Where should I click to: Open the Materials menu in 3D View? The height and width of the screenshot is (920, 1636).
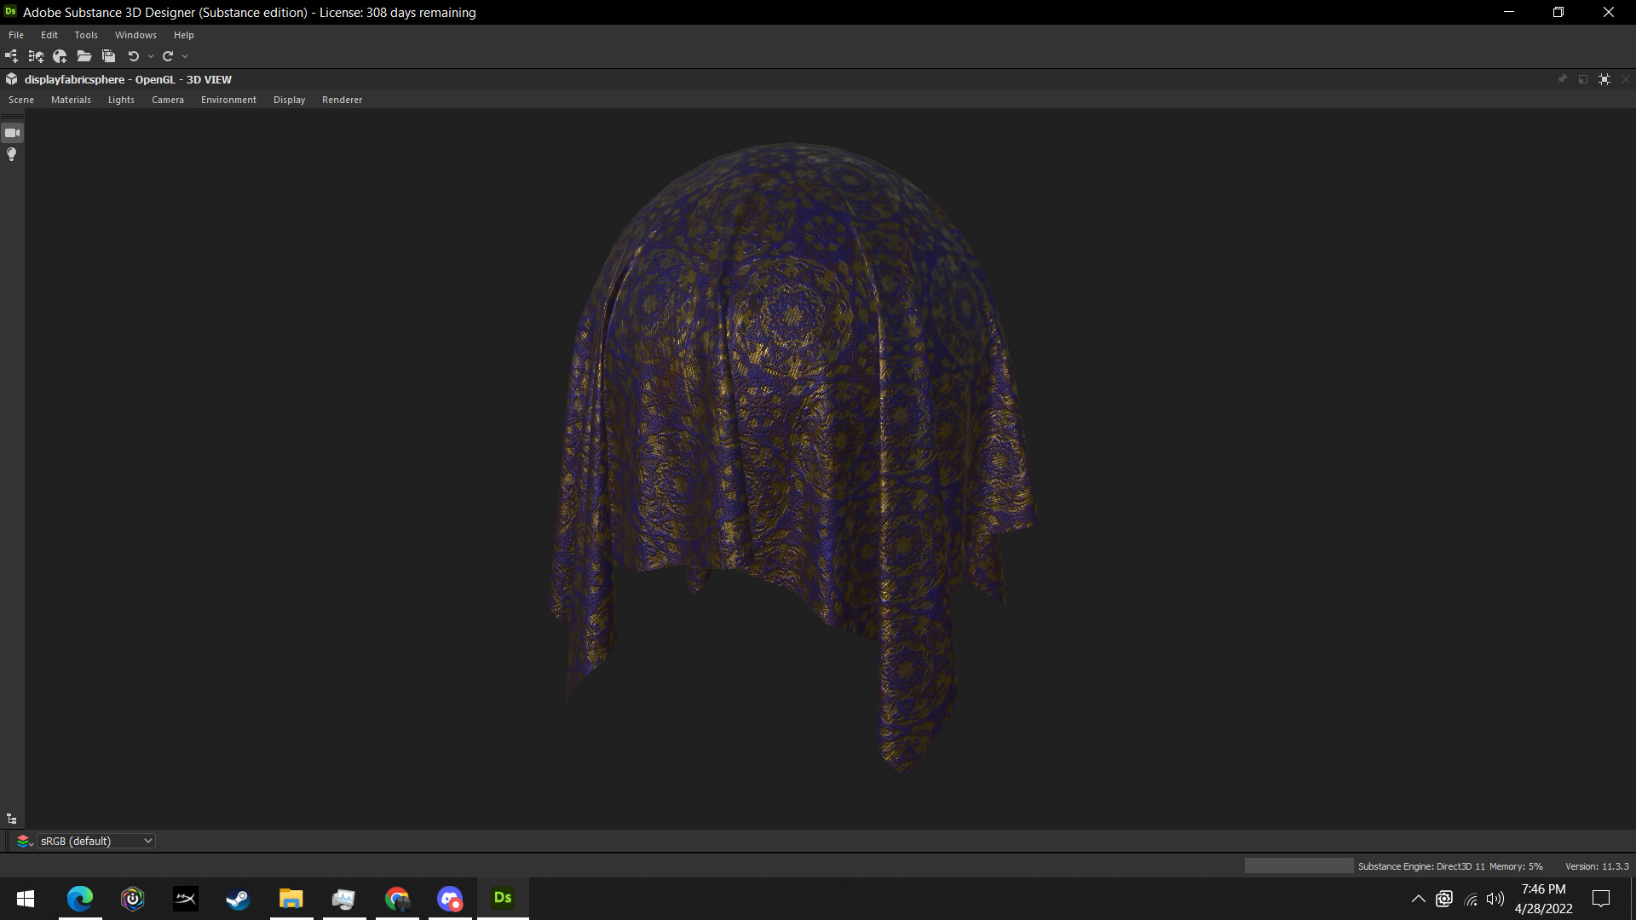(x=71, y=100)
